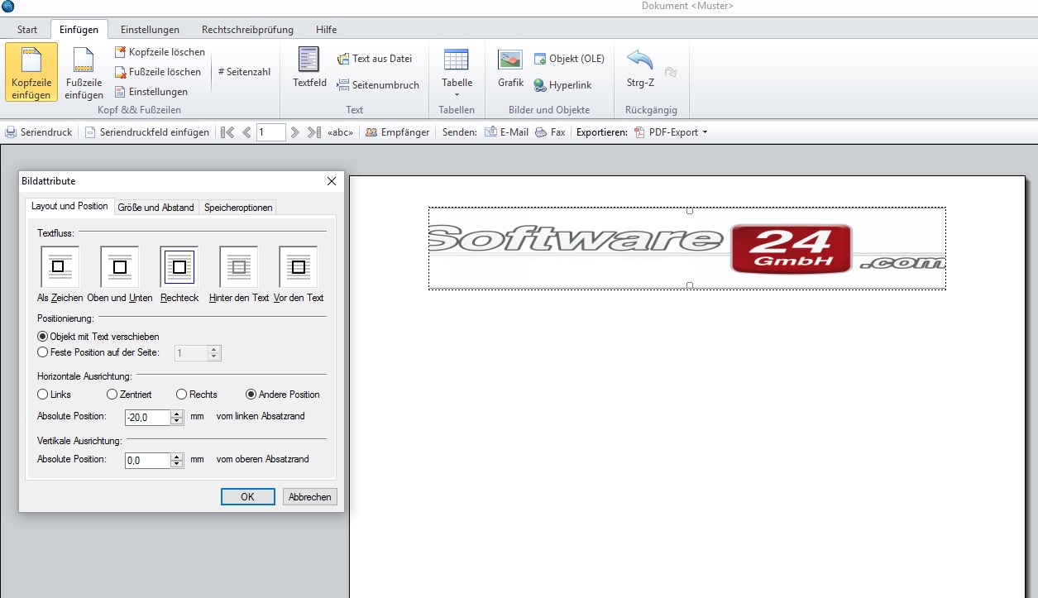
Task: Open header/footer Einstellungen in ribbon
Action: pyautogui.click(x=151, y=92)
